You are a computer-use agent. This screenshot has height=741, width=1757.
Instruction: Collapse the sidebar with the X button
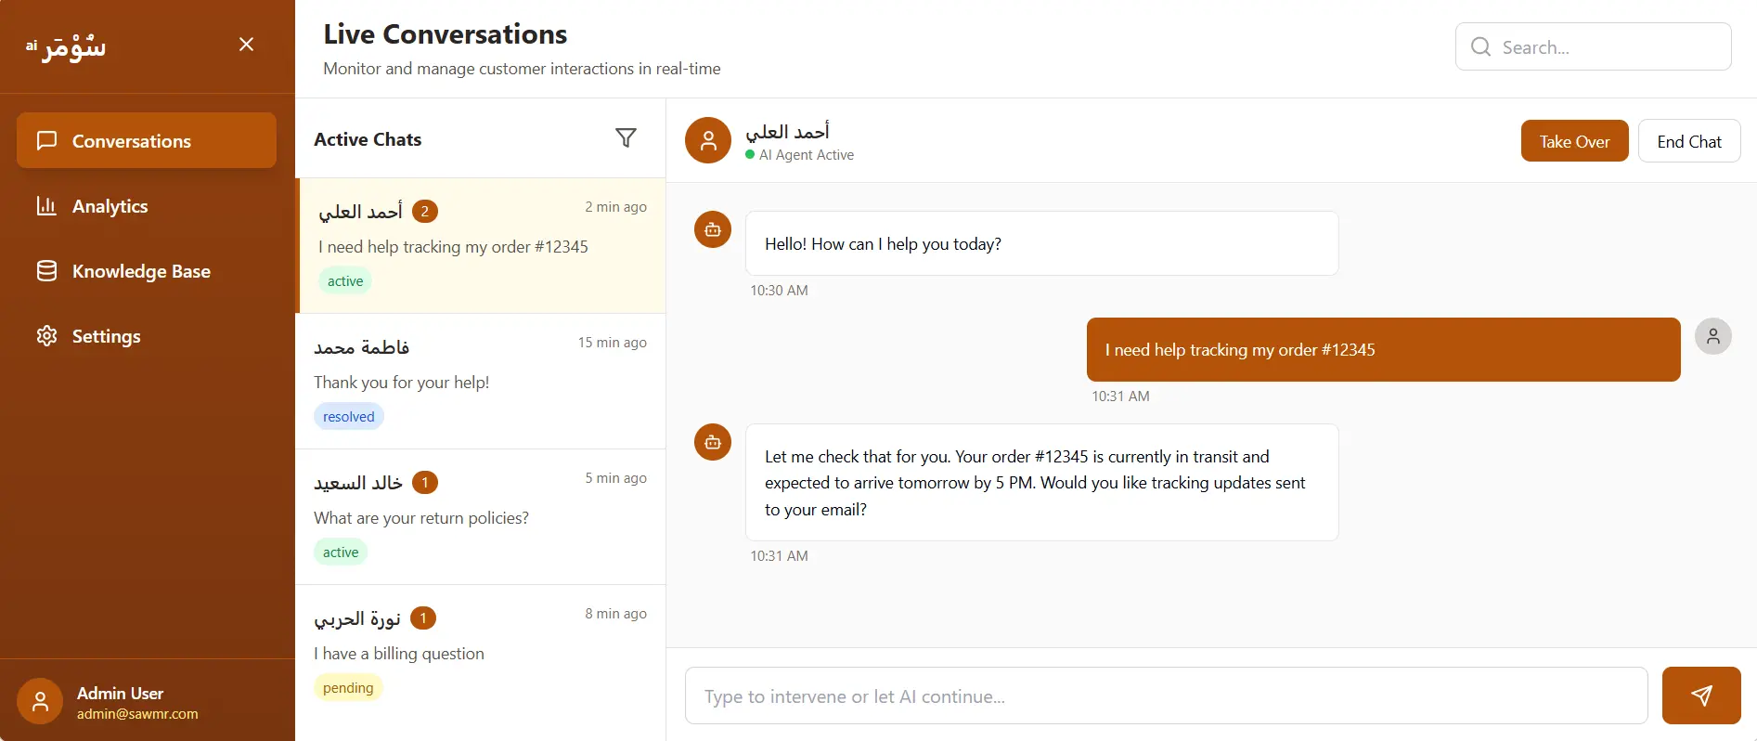pos(246,44)
